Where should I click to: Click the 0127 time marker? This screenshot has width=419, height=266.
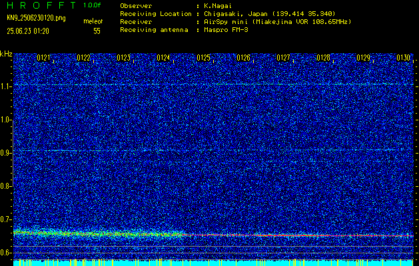point(283,58)
